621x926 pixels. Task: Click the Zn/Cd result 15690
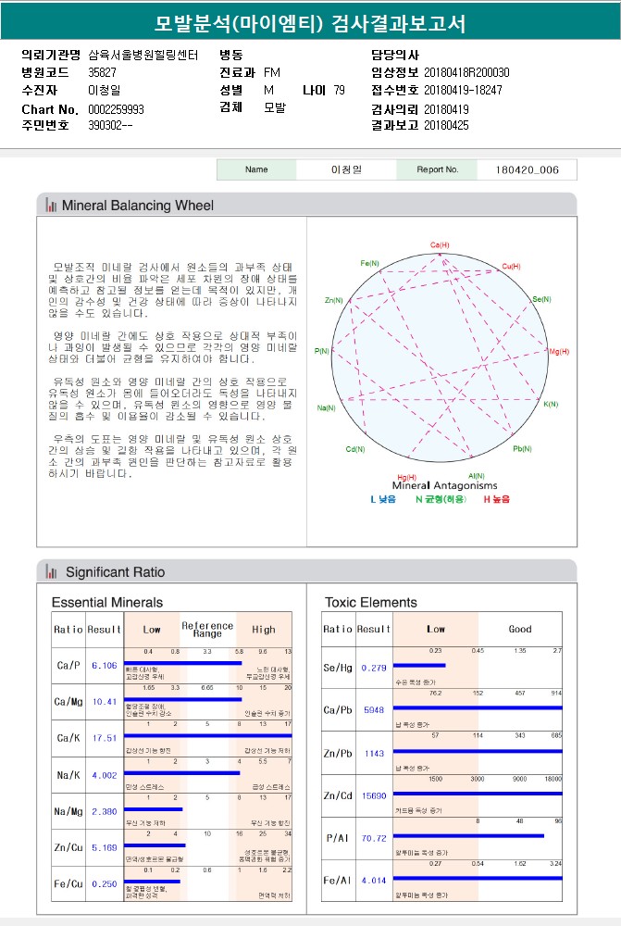[374, 796]
